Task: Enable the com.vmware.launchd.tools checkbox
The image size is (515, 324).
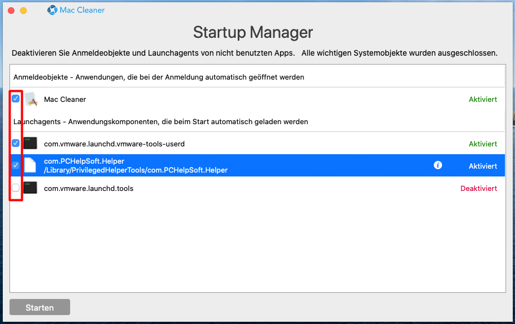Action: point(16,188)
